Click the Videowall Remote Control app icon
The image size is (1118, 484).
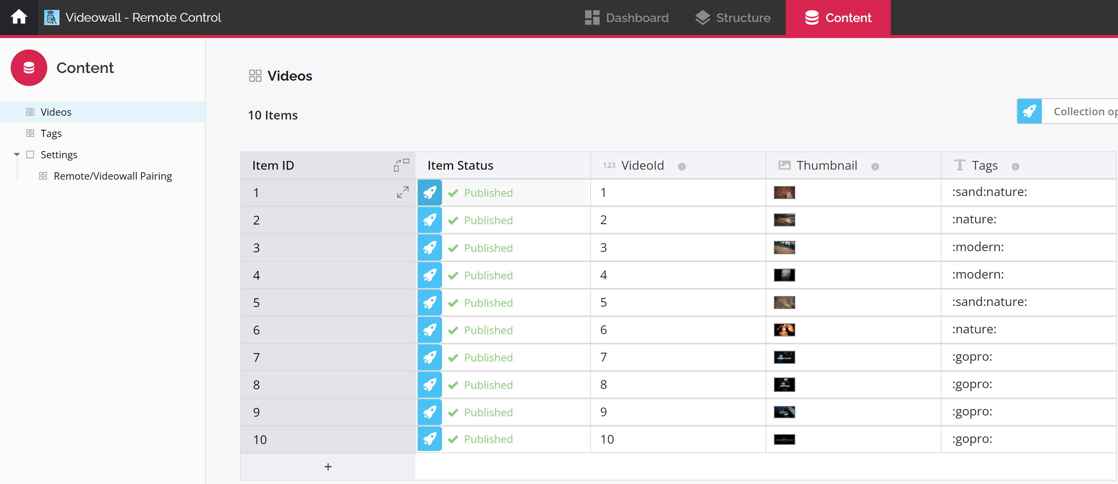[52, 18]
